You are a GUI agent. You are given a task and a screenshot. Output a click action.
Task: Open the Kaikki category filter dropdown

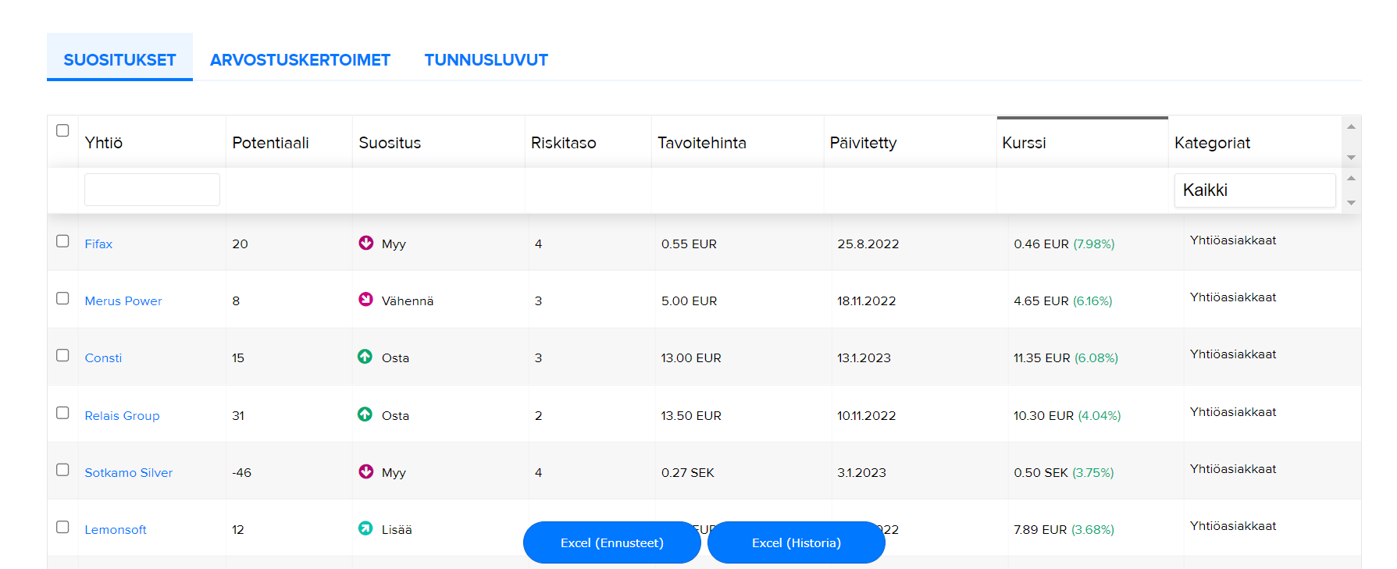click(1254, 190)
